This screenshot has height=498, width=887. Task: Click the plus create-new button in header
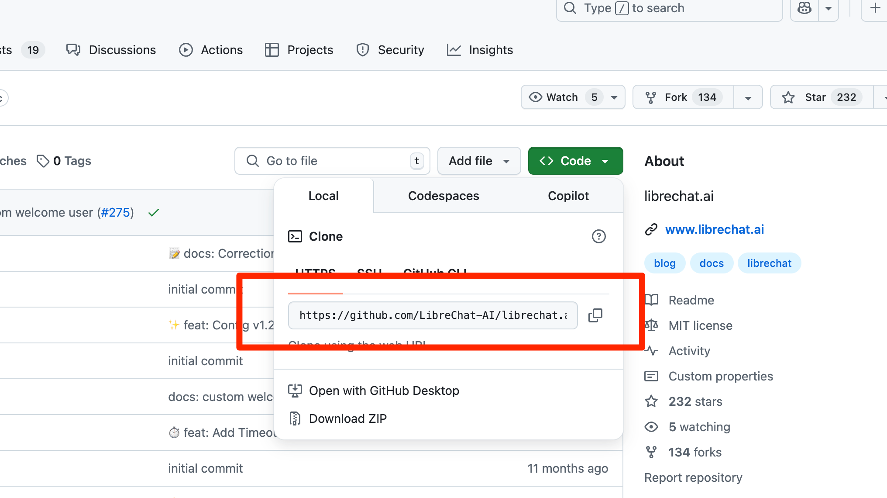(x=875, y=8)
